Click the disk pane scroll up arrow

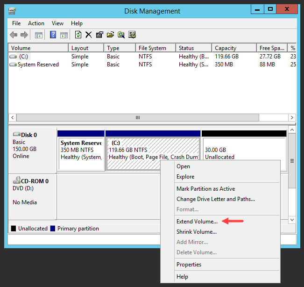coord(292,130)
